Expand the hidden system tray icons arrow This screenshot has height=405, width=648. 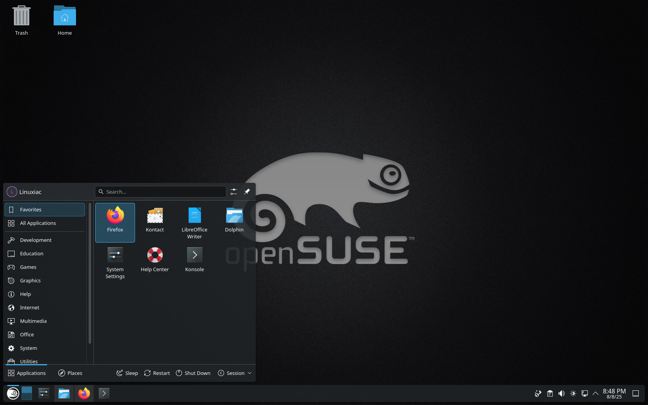596,393
